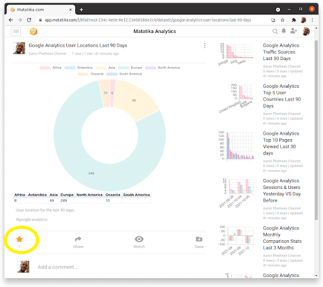Click the Asia donut segment labeled 49
Viewport: 323px width, 287px height.
(134, 101)
